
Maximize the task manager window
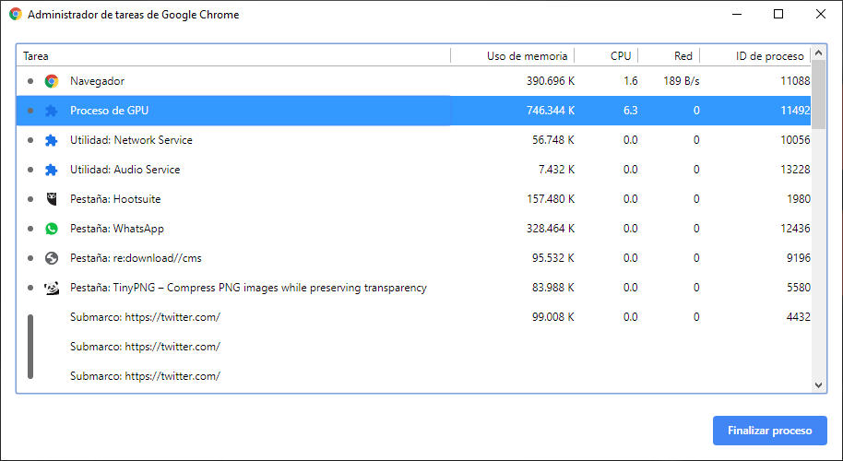pyautogui.click(x=778, y=15)
